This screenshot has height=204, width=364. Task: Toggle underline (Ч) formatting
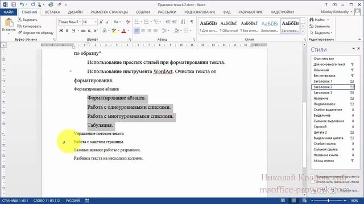click(73, 31)
